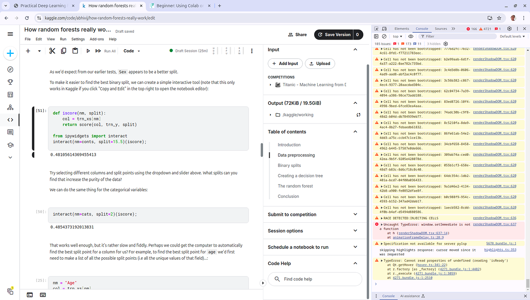The image size is (530, 300).
Task: Run the current cell with the play icon
Action: (x=88, y=50)
